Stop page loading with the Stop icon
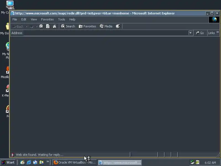221x166 pixels. (41, 26)
